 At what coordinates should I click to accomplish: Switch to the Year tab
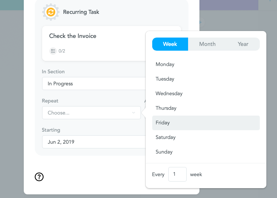(x=243, y=44)
